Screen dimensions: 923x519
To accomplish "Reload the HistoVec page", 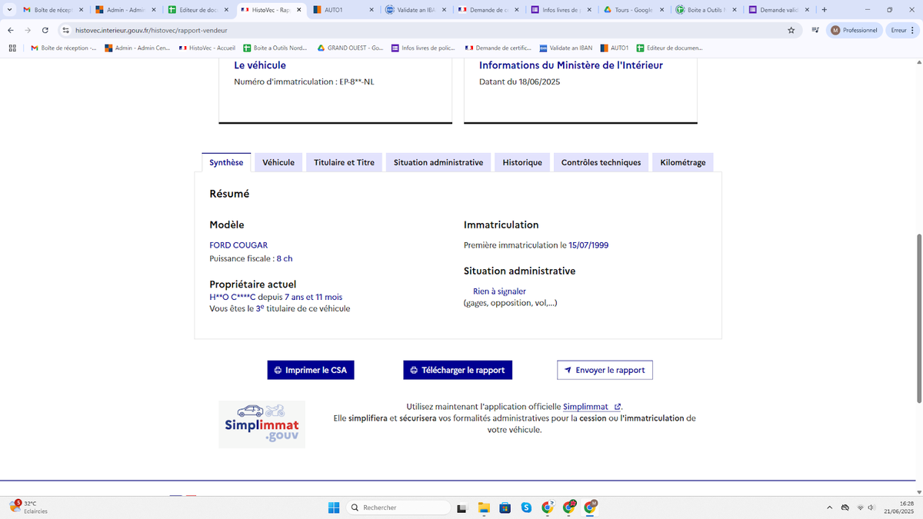I will [x=45, y=30].
